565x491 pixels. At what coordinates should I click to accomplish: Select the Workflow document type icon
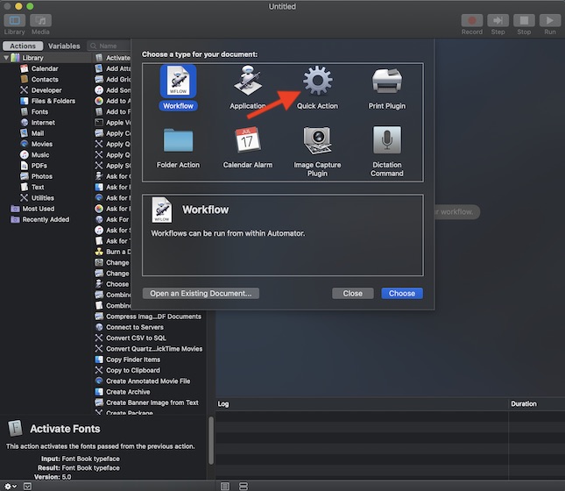(x=178, y=82)
